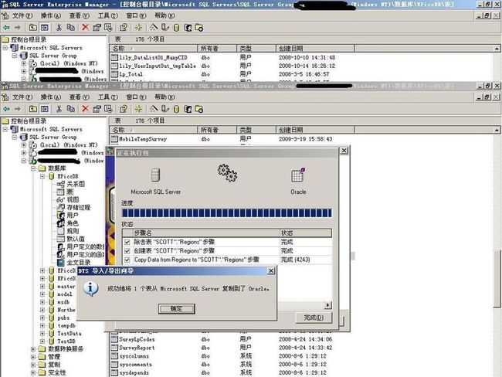Click the red Delete X in lower window toolbar
502x377 pixels.
coord(85,109)
